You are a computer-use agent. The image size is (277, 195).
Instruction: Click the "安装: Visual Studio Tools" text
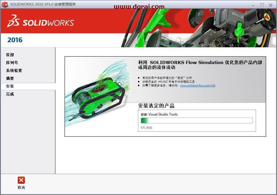(159, 114)
